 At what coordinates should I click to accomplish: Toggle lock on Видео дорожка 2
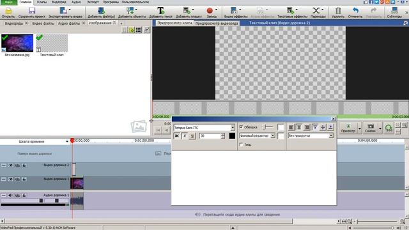(24, 165)
